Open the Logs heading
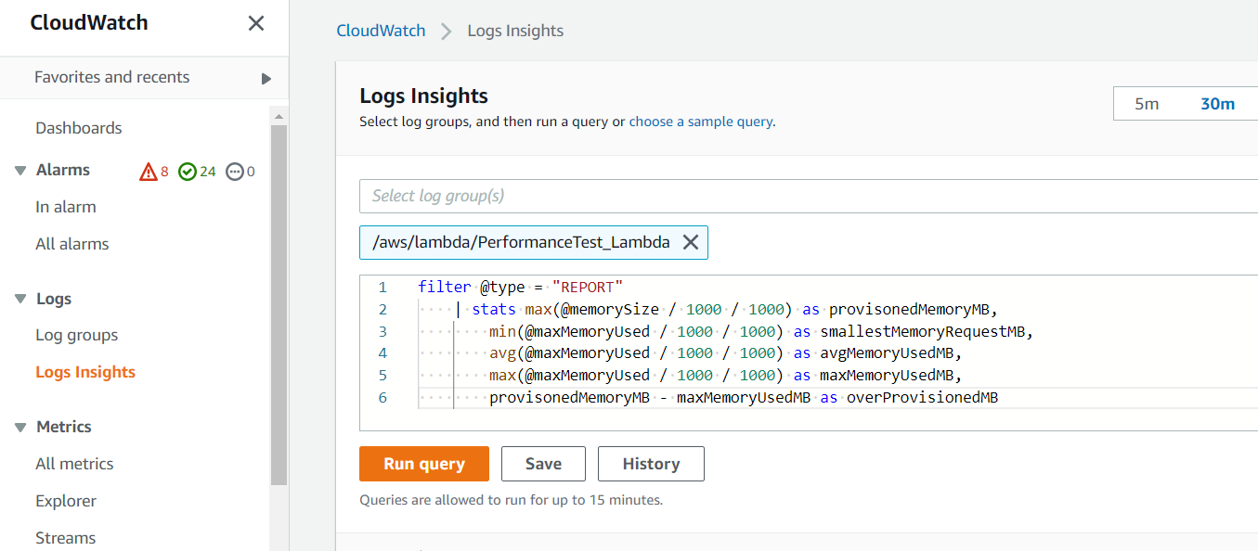The height and width of the screenshot is (551, 1258). (54, 299)
